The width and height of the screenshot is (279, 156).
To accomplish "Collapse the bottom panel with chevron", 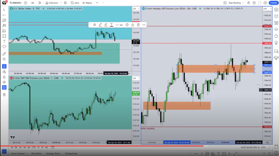I will pos(264,154).
